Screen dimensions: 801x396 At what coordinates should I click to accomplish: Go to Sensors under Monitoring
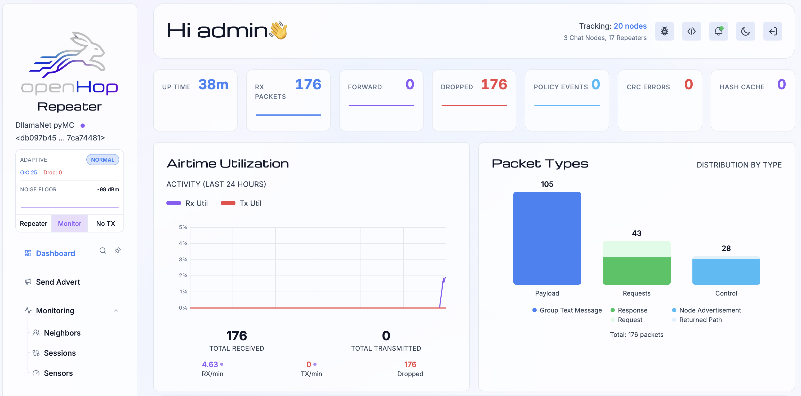click(58, 373)
